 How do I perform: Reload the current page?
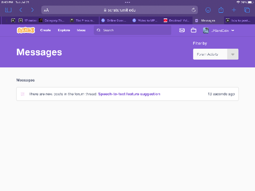[x=193, y=10]
